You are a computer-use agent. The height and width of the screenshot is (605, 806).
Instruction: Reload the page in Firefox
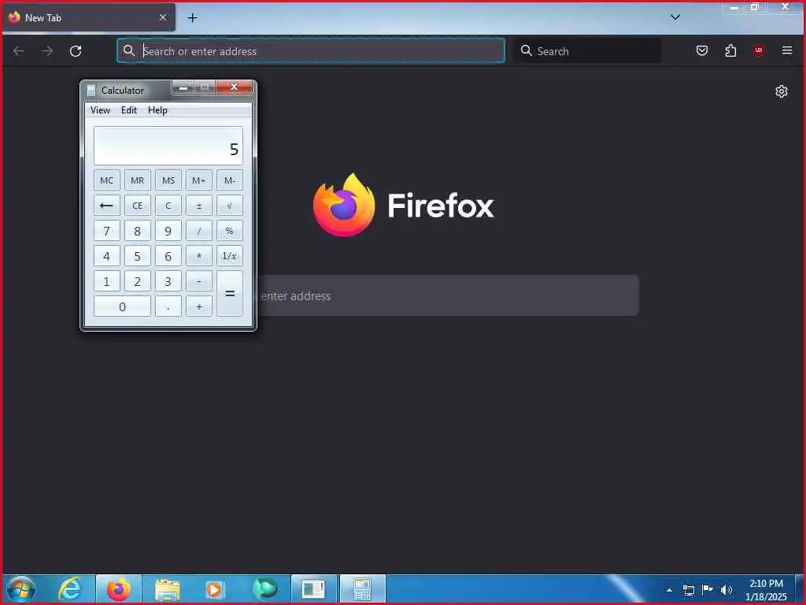[x=76, y=51]
